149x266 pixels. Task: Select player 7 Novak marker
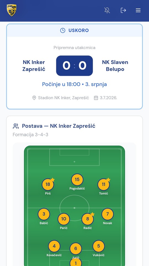coord(107,214)
